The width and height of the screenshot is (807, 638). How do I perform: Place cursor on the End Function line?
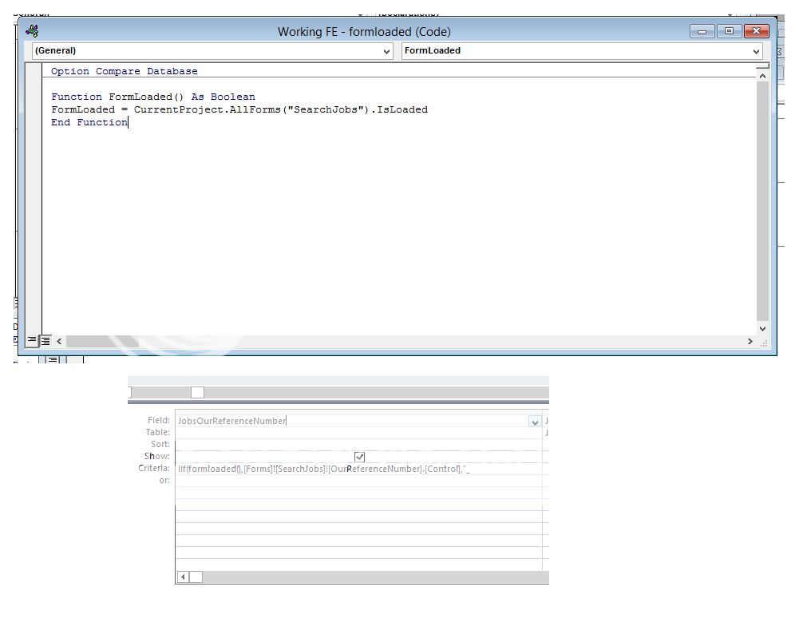89,121
